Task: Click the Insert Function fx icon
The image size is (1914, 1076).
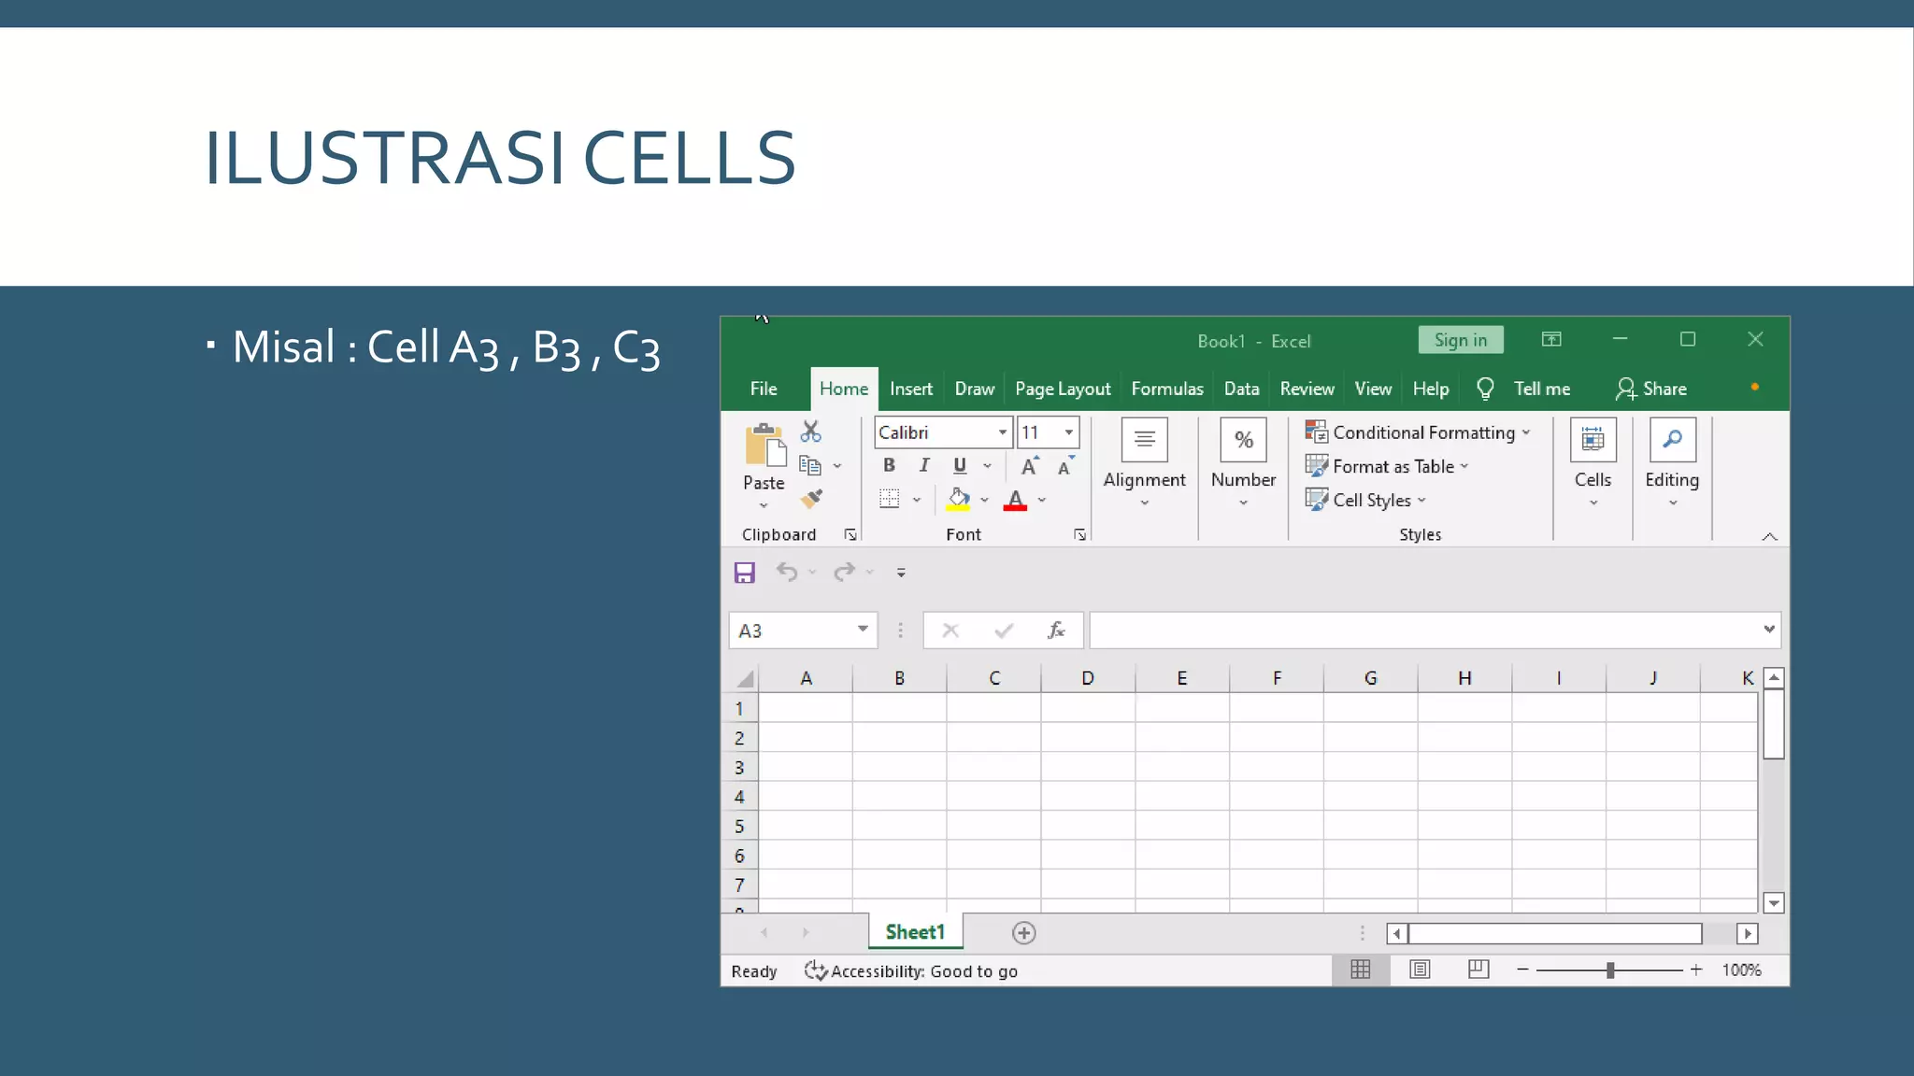Action: [1056, 630]
